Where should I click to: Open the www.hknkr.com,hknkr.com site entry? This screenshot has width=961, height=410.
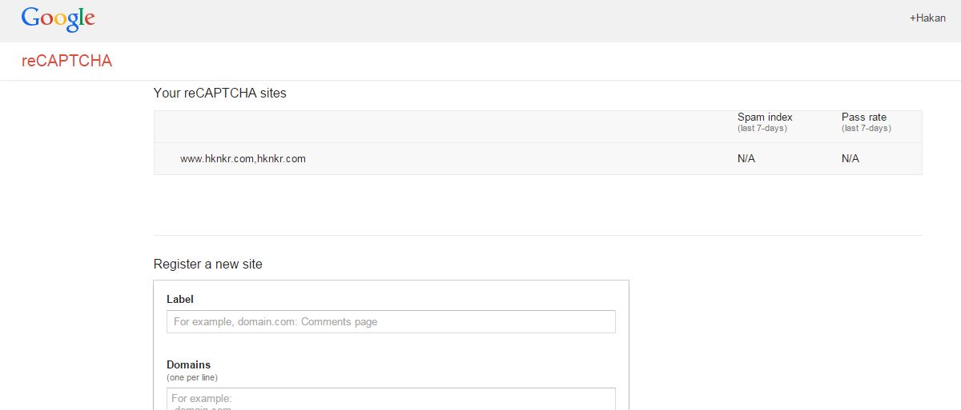(243, 158)
